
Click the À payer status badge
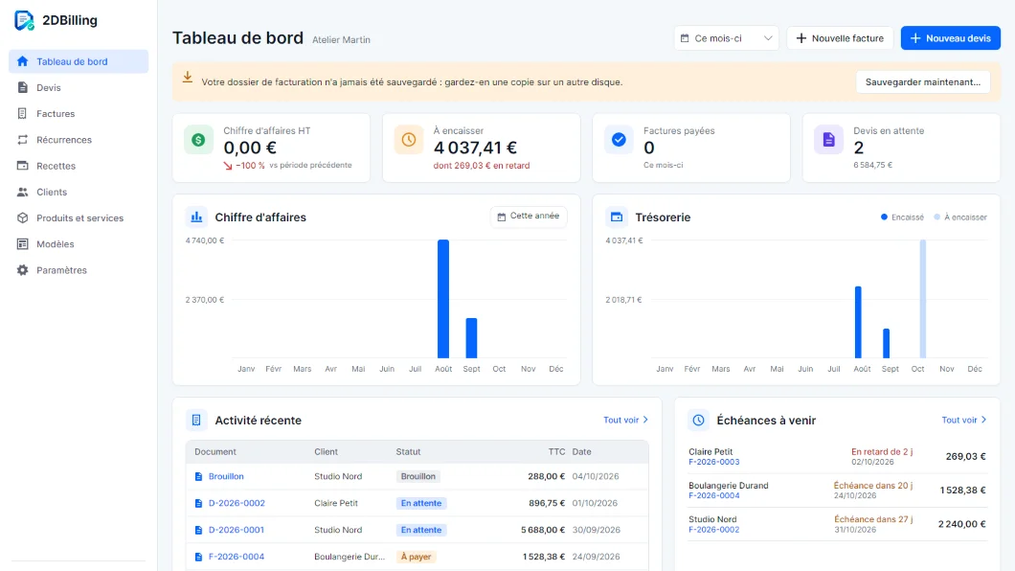(x=417, y=557)
